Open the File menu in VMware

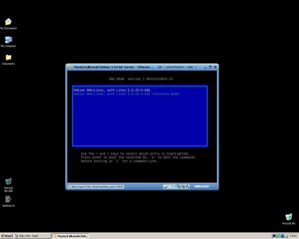click(x=160, y=67)
